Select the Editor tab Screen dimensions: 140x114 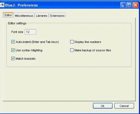(x=8, y=15)
